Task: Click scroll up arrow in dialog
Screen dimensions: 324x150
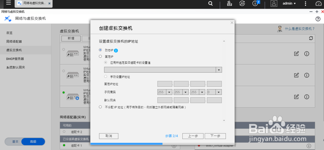Action: coord(224,41)
